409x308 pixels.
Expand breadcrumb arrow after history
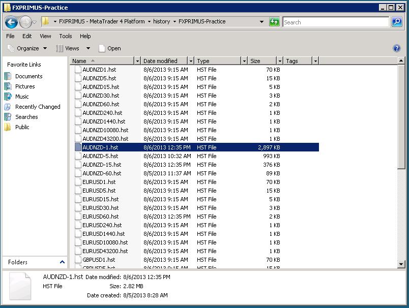pos(174,22)
